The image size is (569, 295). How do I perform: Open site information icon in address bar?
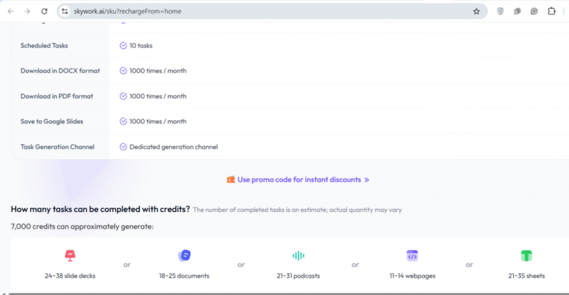(x=64, y=11)
